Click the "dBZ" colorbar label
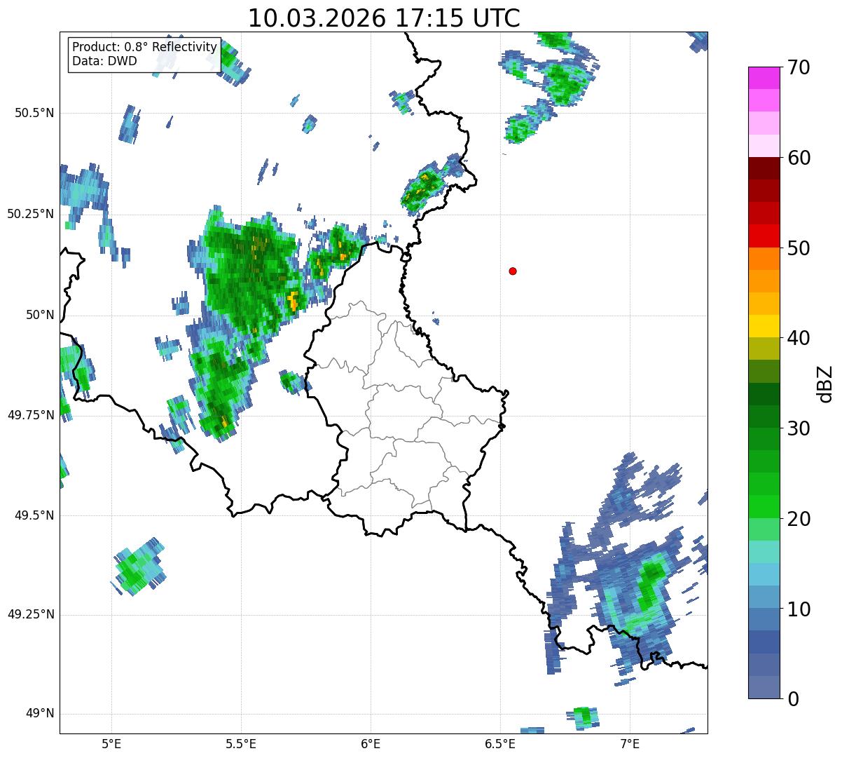842x758 pixels. tap(825, 383)
